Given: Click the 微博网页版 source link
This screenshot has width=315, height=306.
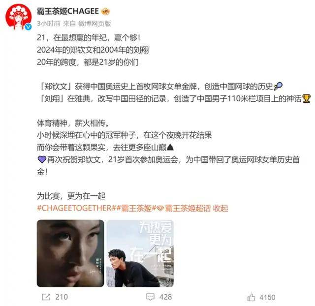Looking at the screenshot, I should point(94,24).
